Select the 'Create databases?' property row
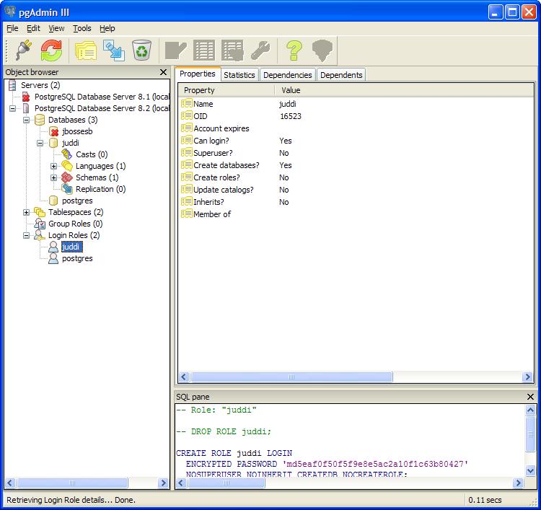Image resolution: width=541 pixels, height=510 pixels. click(356, 165)
